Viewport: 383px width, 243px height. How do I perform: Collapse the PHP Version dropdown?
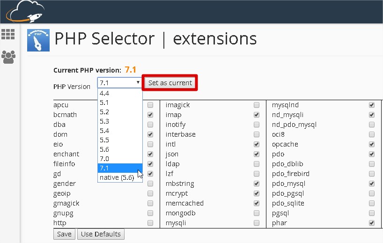point(119,83)
